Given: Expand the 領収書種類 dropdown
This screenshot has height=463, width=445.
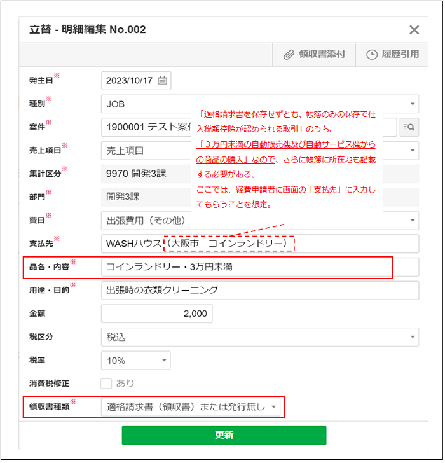Looking at the screenshot, I should point(273,407).
